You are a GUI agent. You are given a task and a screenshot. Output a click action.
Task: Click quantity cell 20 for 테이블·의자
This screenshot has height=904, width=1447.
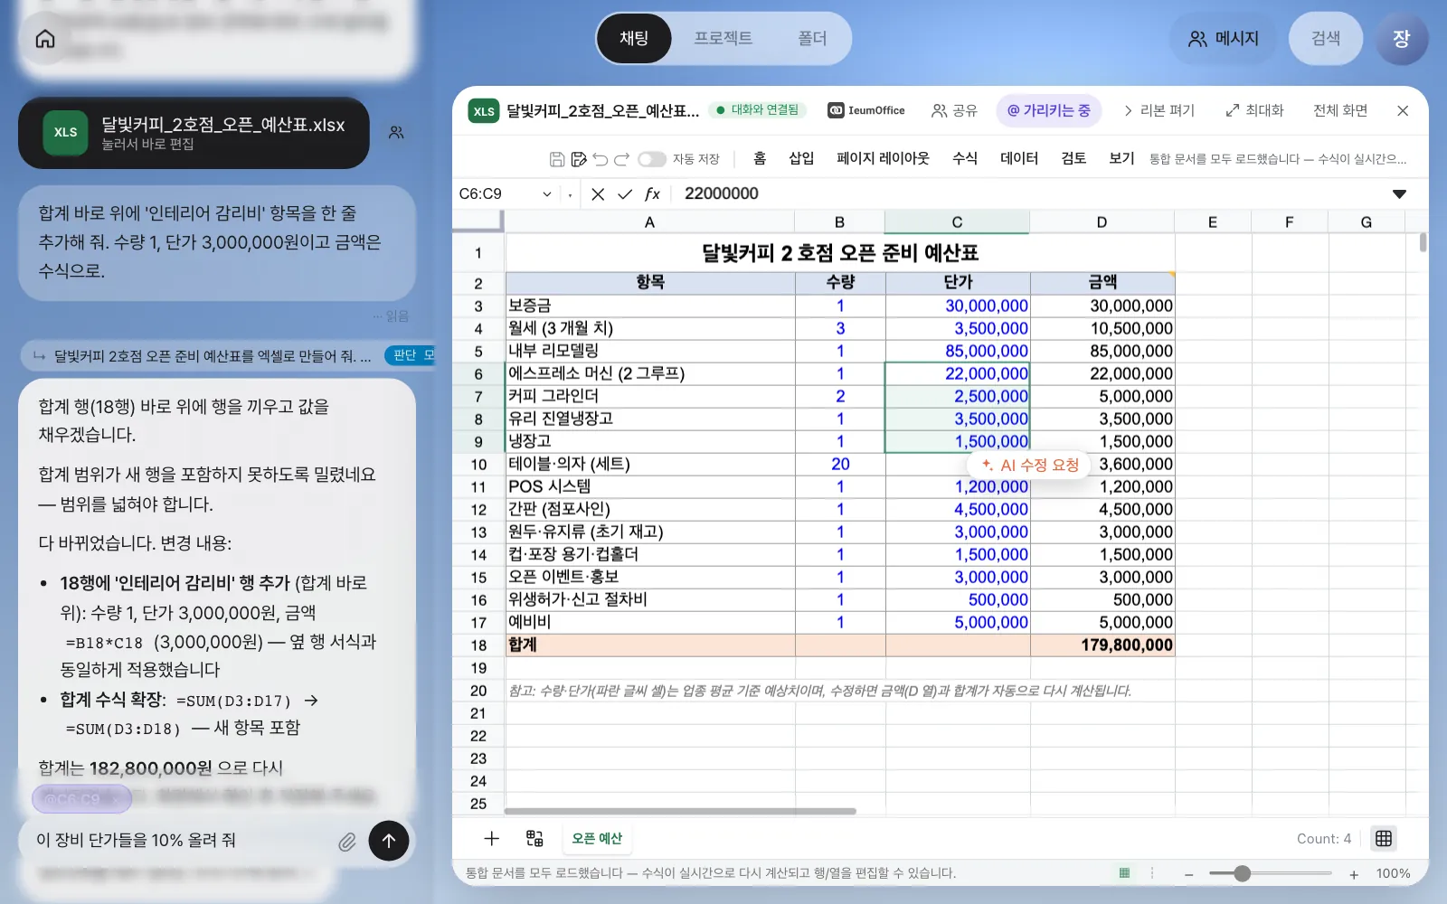point(840,465)
